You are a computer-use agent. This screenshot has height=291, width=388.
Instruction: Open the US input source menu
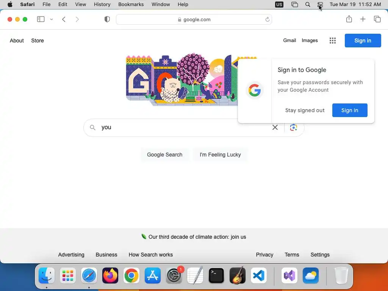[x=279, y=5]
